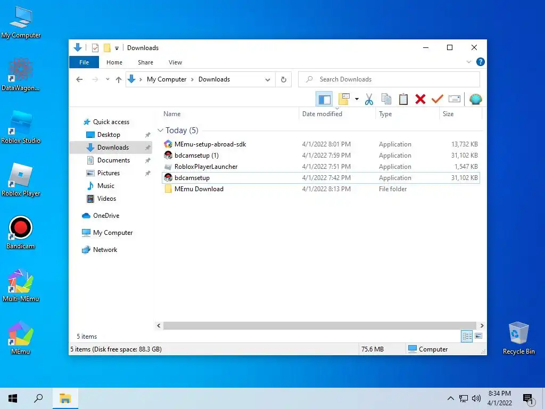Viewport: 545px width, 409px height.
Task: Click My Computer in address breadcrumb
Action: (167, 79)
